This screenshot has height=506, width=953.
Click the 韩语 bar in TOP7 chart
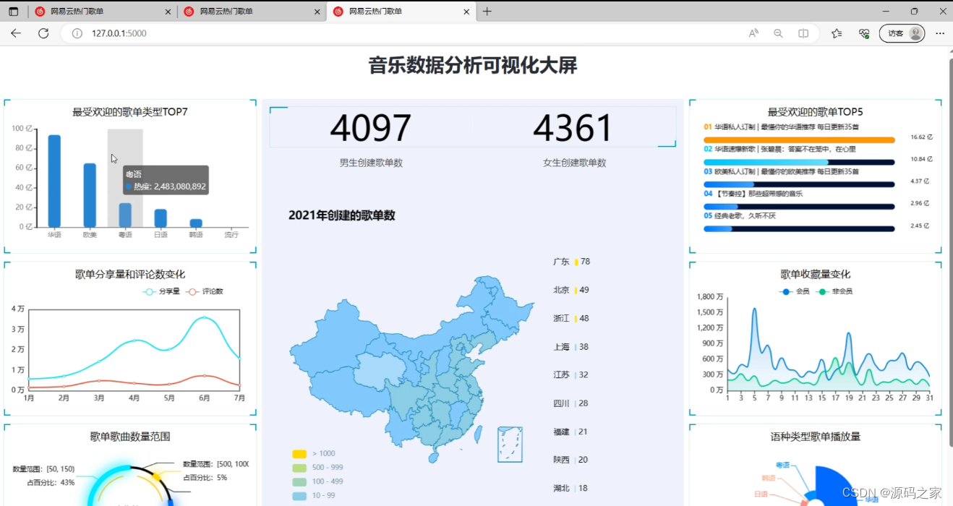pos(196,223)
